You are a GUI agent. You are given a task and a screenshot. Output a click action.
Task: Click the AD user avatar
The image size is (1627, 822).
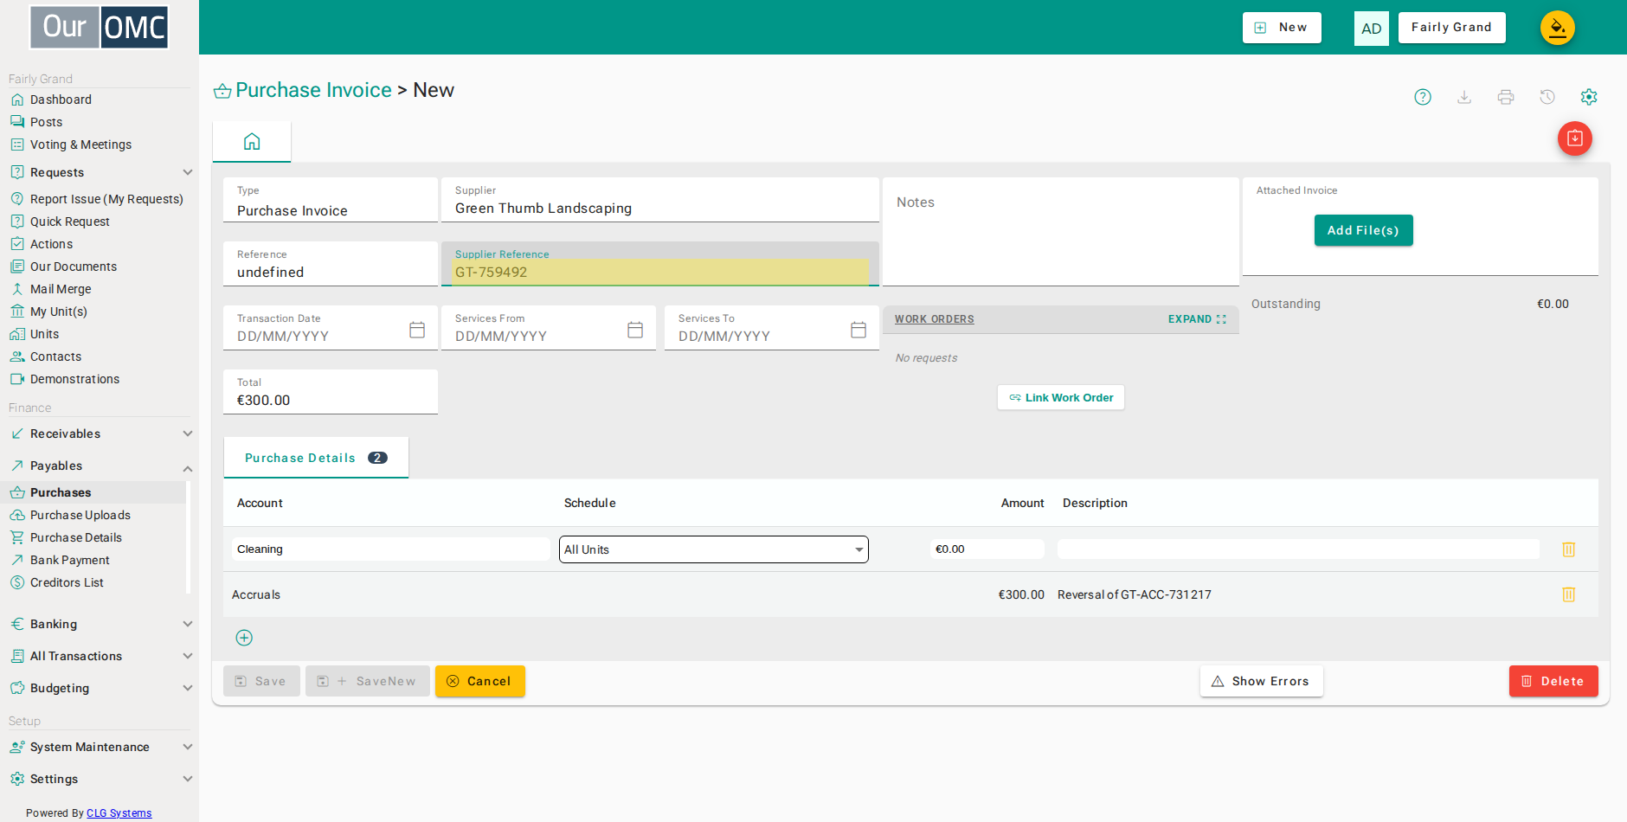pos(1372,29)
